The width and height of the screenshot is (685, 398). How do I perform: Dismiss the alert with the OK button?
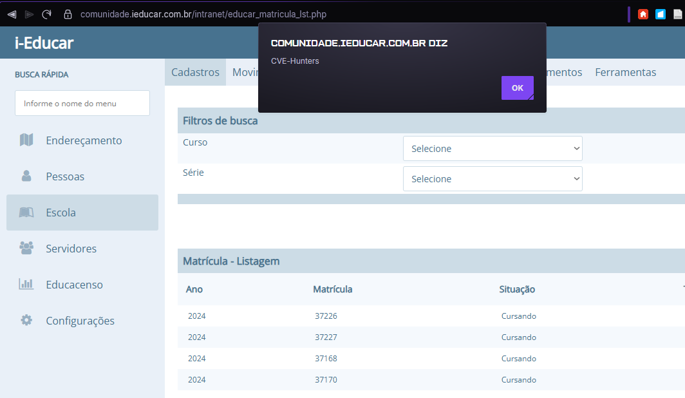point(517,88)
